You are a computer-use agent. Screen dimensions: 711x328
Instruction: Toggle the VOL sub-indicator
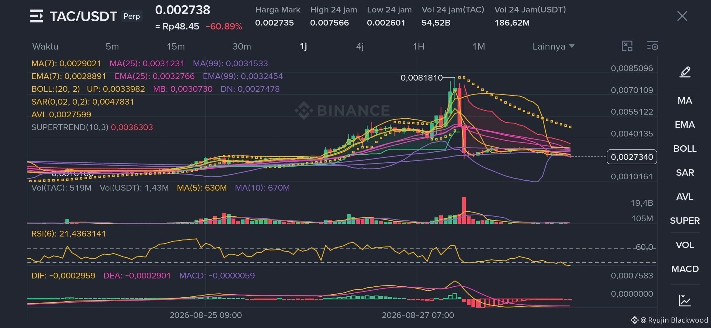(x=685, y=245)
